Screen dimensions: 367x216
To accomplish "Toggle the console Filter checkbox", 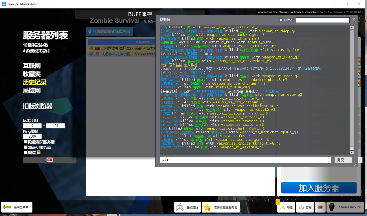I will pyautogui.click(x=281, y=20).
